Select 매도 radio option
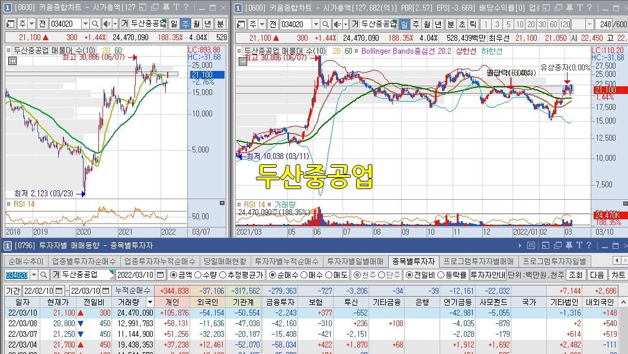The width and height of the screenshot is (628, 354). tap(337, 275)
